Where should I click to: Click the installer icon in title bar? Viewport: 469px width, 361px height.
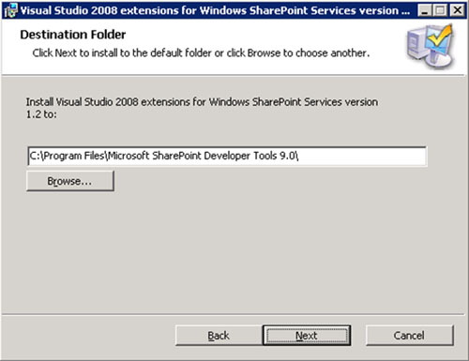point(11,10)
